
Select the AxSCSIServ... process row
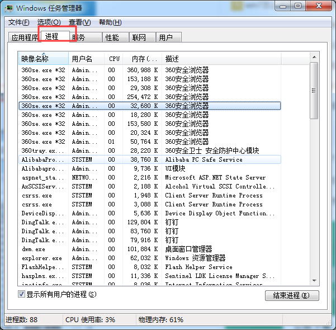click(150, 186)
